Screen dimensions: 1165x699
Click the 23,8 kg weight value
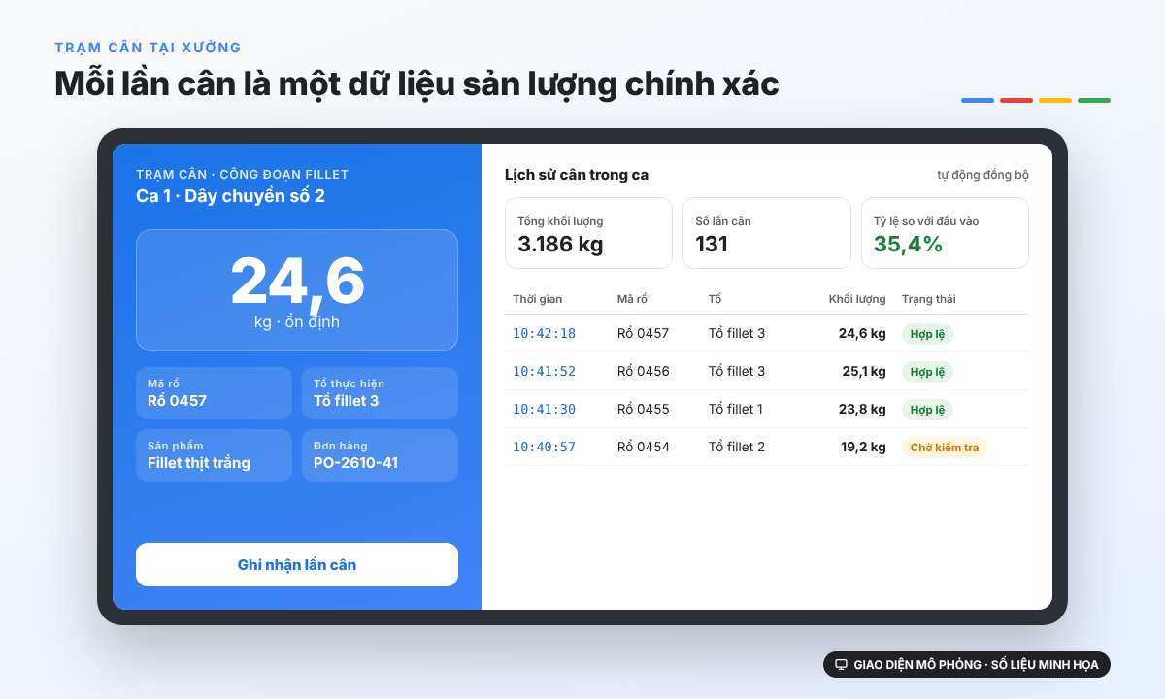[862, 409]
